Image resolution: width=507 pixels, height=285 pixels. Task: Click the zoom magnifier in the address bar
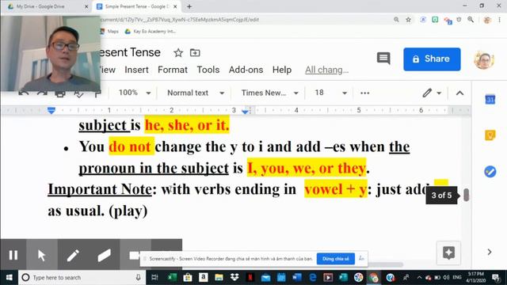point(396,20)
